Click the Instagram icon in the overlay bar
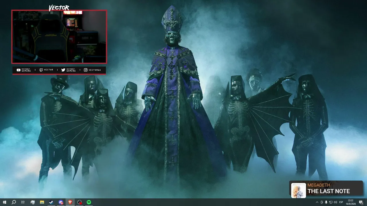367x206 pixels. [85, 70]
